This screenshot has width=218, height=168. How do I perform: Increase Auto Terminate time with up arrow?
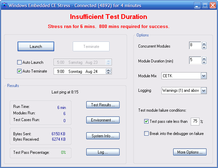pyautogui.click(x=108, y=70)
